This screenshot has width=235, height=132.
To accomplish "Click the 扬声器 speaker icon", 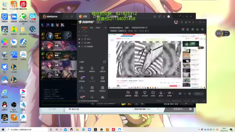I will pyautogui.click(x=169, y=94).
